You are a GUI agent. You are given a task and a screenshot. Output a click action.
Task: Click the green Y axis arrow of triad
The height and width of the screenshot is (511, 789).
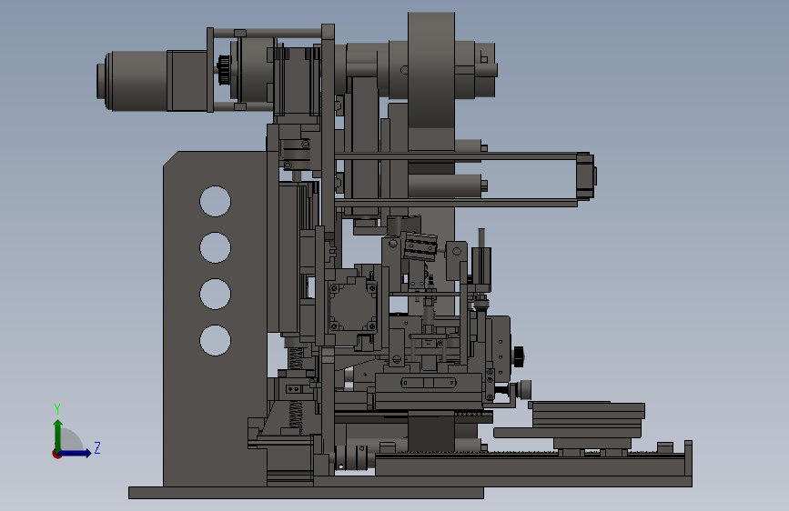[58, 434]
